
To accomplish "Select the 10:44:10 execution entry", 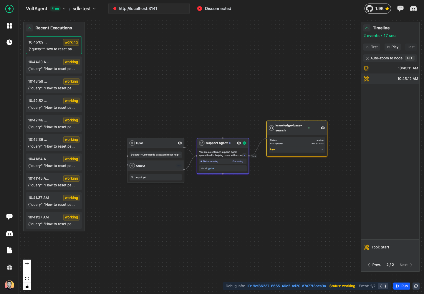I will (x=54, y=65).
